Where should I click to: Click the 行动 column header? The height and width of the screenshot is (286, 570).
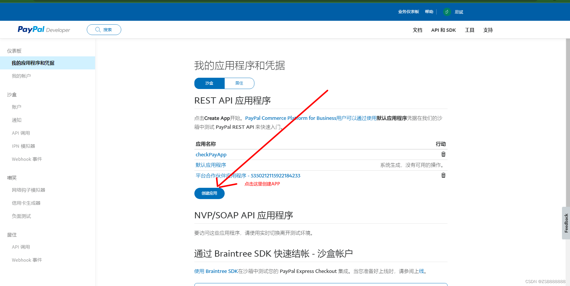point(441,144)
